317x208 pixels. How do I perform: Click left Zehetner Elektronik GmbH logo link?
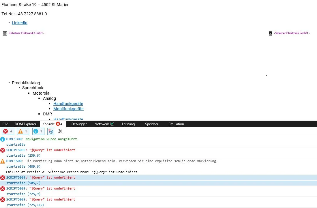pos(27,33)
